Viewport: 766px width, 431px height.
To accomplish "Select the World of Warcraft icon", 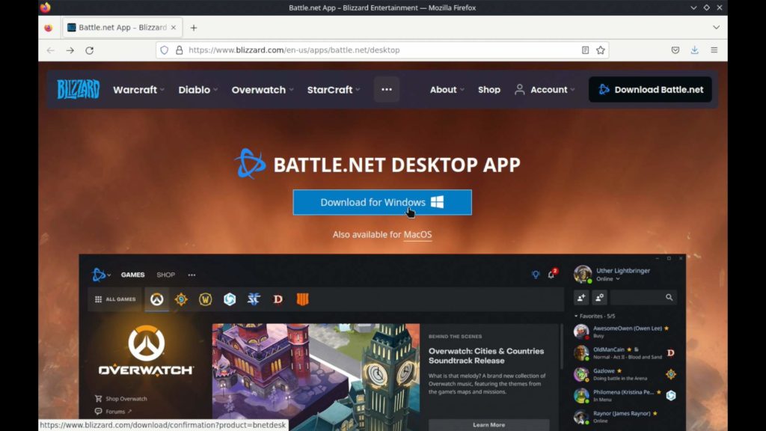I will 206,299.
